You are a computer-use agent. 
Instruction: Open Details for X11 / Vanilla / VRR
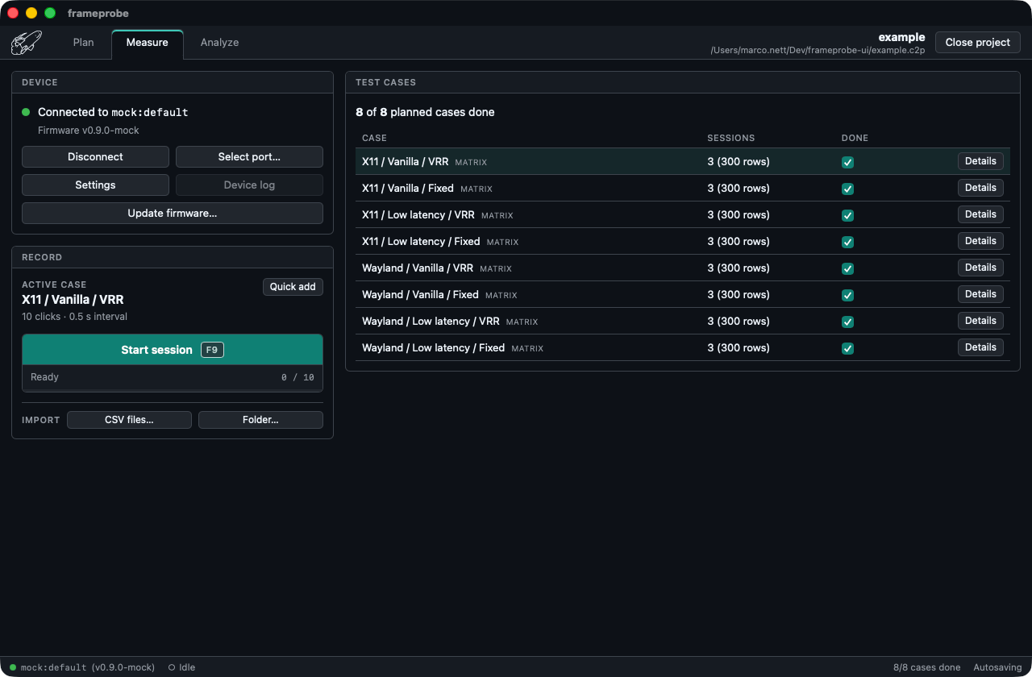pos(980,161)
